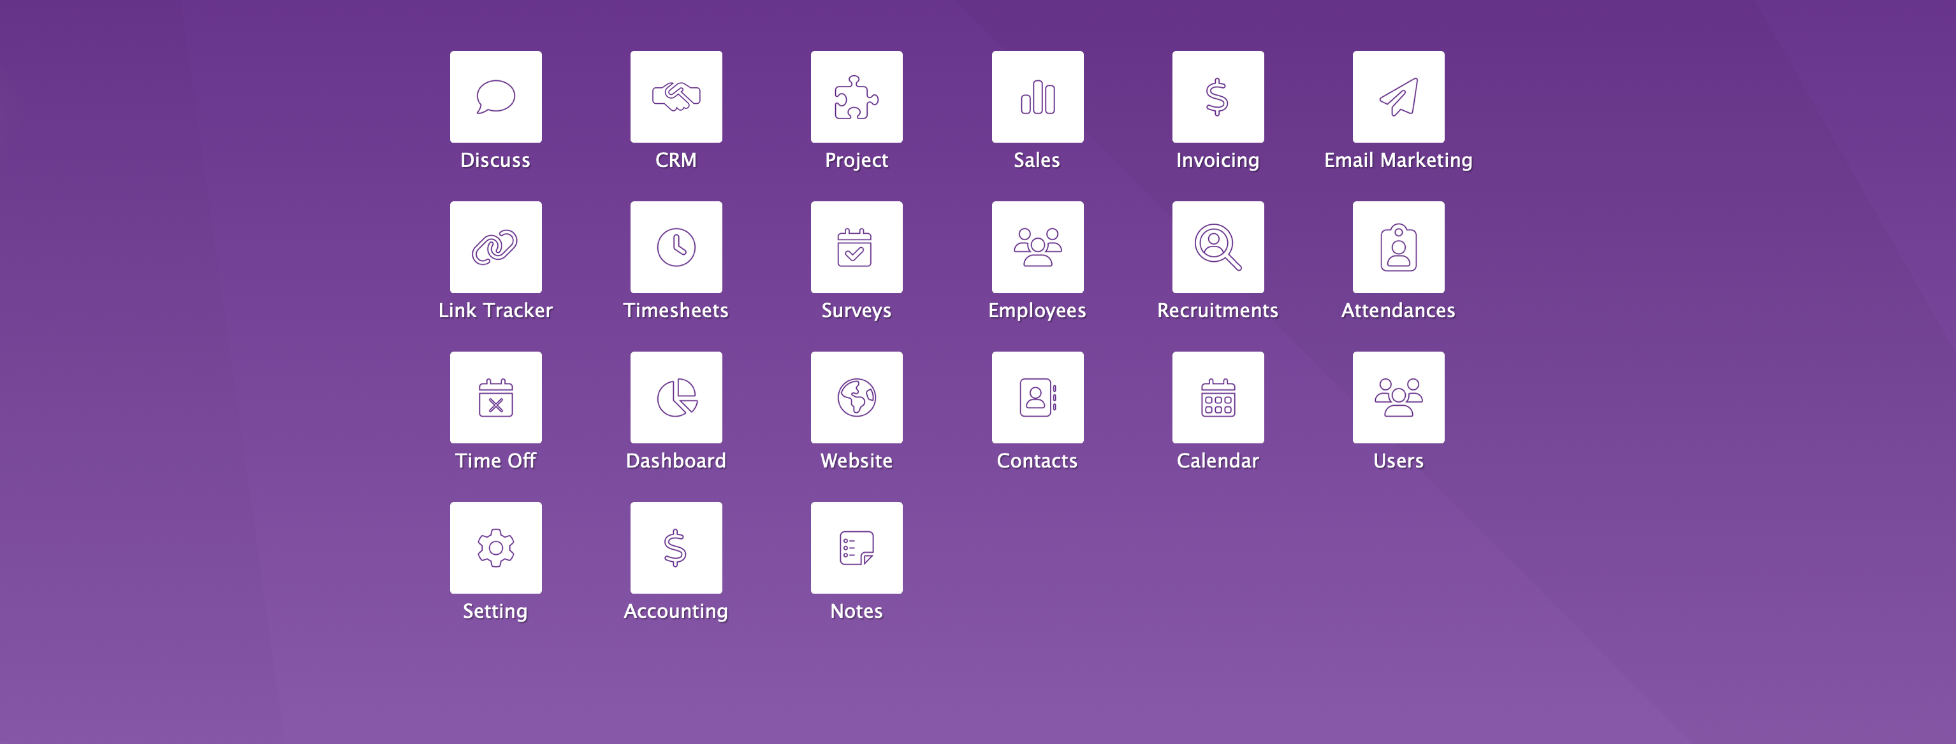Open the Discuss app icon
This screenshot has width=1956, height=744.
495,96
